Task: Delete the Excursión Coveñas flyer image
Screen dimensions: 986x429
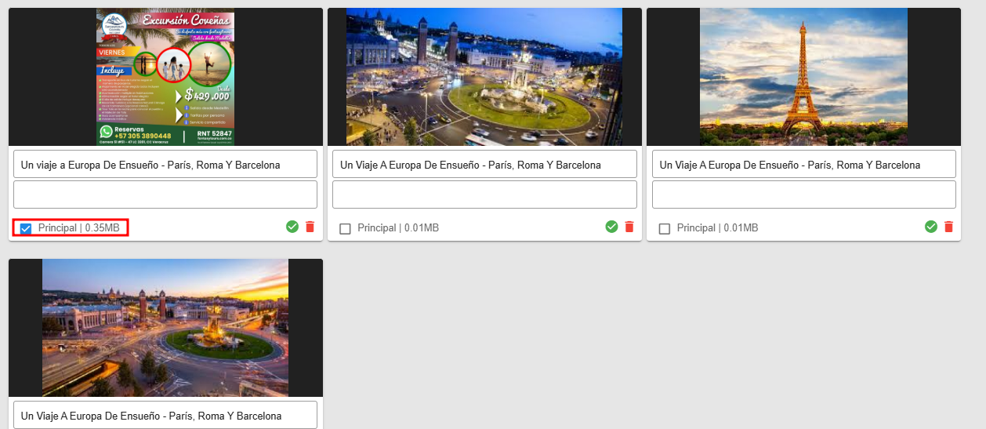Action: (x=310, y=227)
